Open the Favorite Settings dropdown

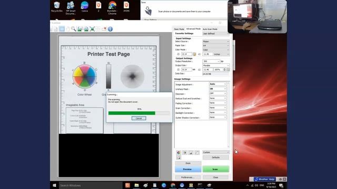[x=216, y=34]
